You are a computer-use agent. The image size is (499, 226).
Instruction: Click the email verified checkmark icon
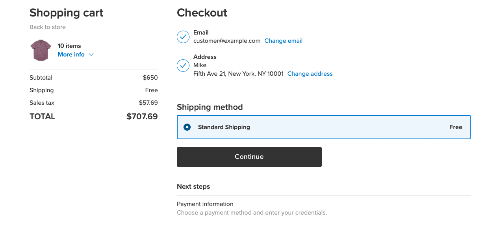(x=183, y=36)
